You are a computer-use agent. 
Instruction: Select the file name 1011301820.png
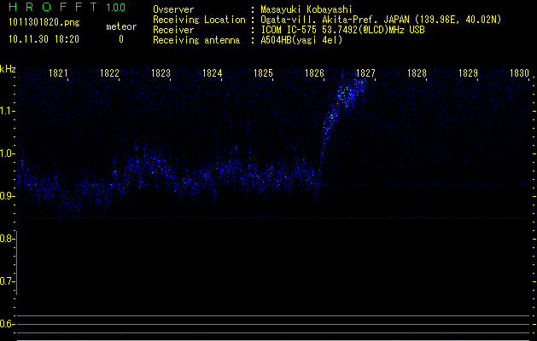coord(44,23)
